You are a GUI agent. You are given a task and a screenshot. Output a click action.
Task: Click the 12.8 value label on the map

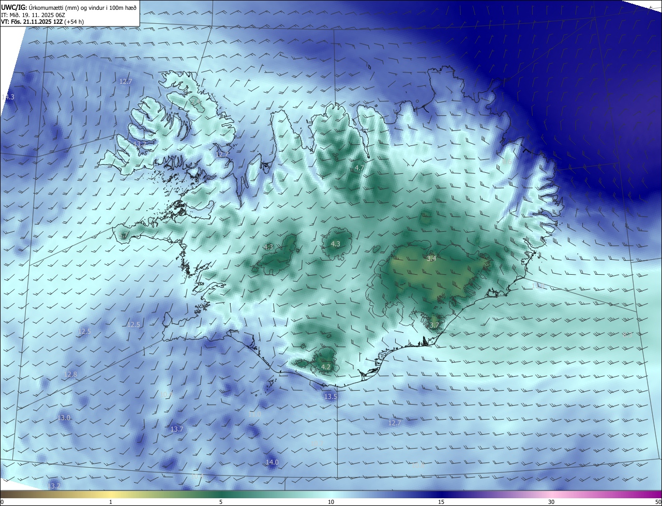pyautogui.click(x=70, y=375)
